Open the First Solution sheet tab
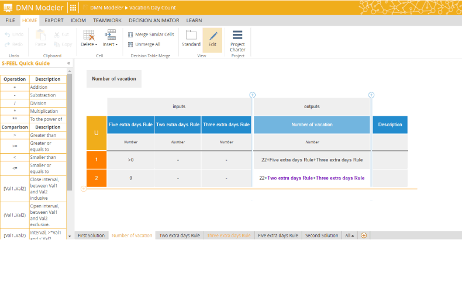The image size is (462, 301). click(x=91, y=236)
